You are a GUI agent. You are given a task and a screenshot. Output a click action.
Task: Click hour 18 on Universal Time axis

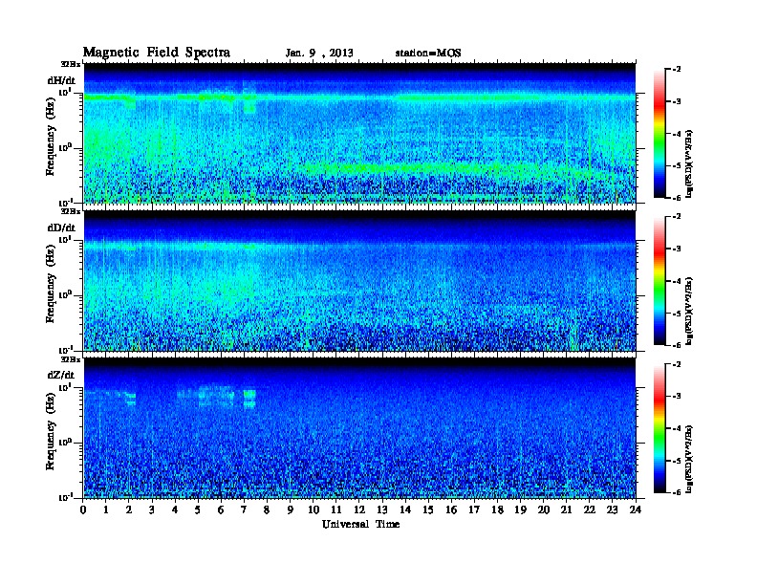497,510
